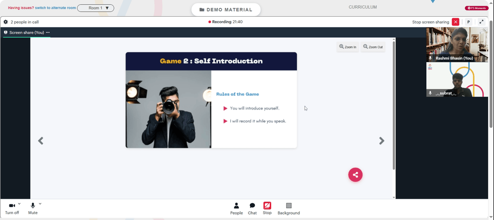The height and width of the screenshot is (220, 494).
Task: Go to next slide arrow
Action: 381,141
